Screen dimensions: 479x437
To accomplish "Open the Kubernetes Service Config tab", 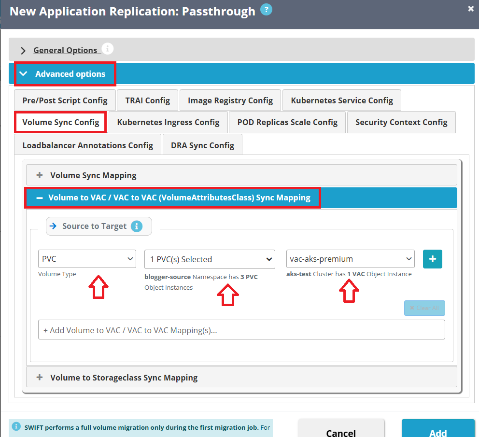I will [342, 100].
